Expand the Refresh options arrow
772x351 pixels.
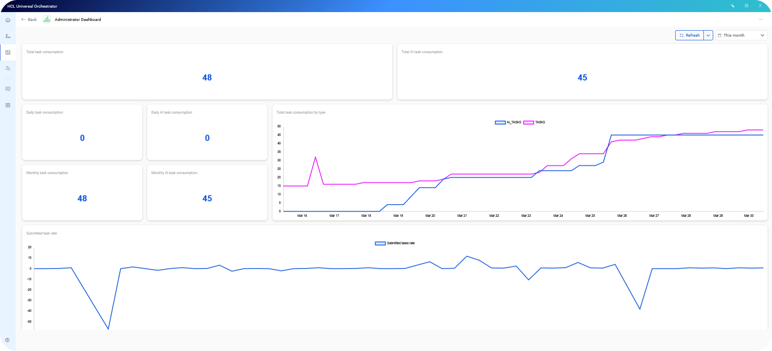point(708,35)
